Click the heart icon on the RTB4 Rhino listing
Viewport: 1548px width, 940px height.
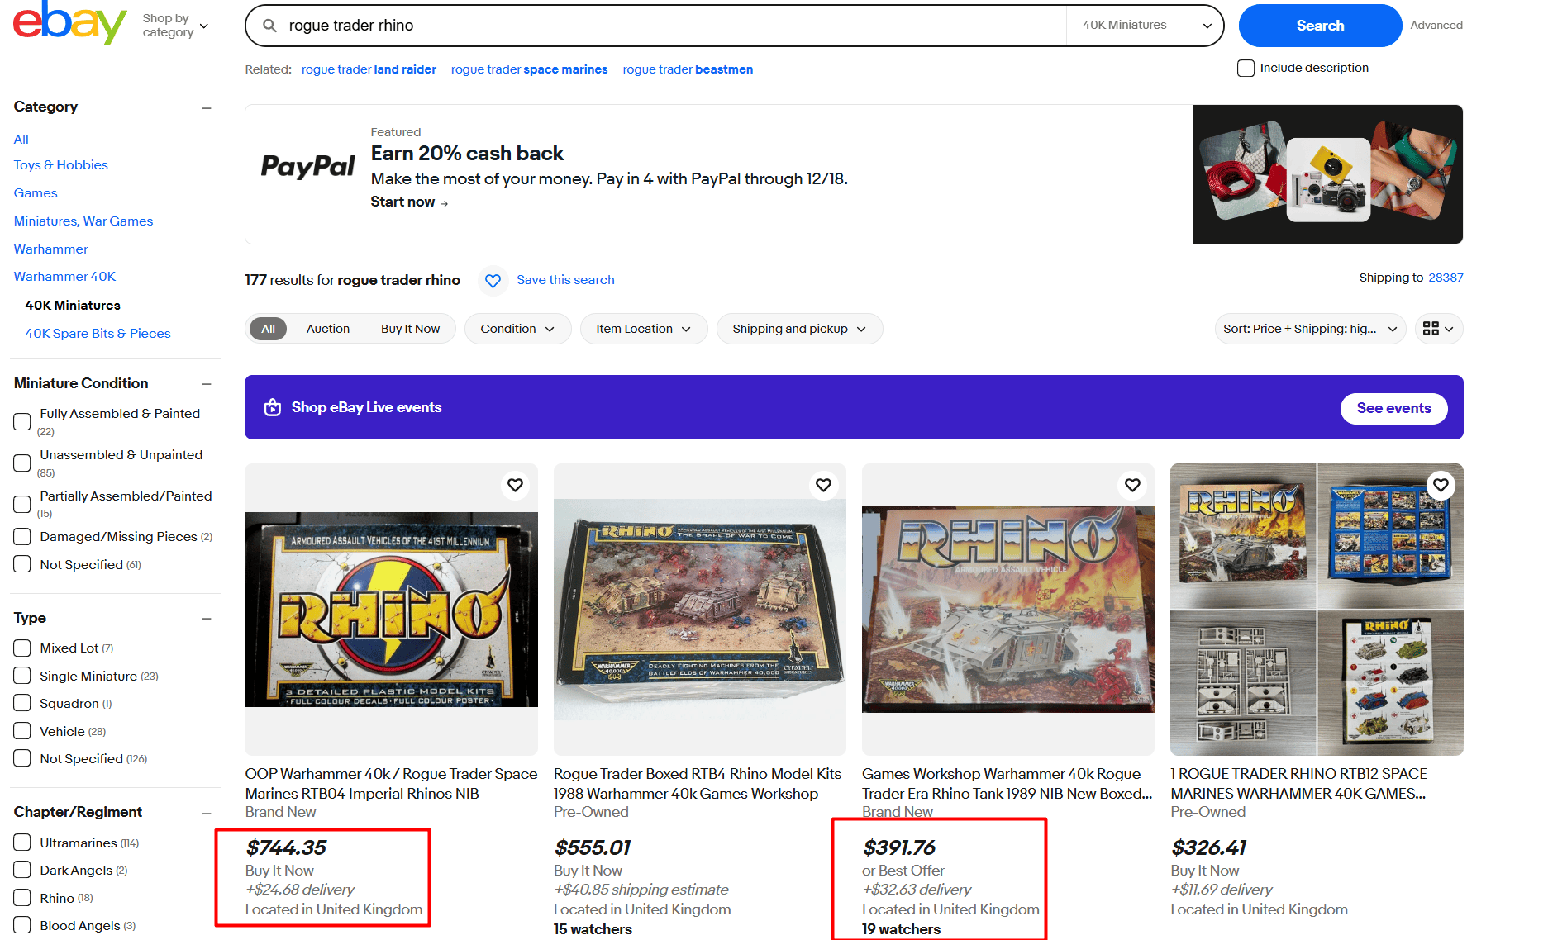tap(823, 485)
